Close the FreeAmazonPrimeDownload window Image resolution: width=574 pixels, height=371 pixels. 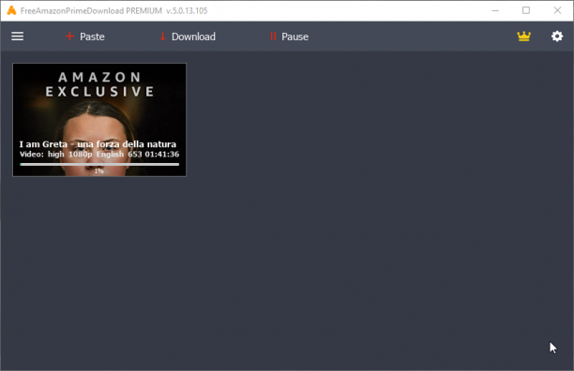pos(557,10)
